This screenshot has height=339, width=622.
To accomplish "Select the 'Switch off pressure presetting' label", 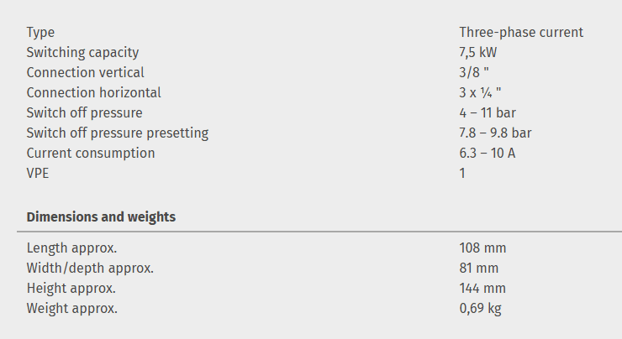I will click(117, 133).
